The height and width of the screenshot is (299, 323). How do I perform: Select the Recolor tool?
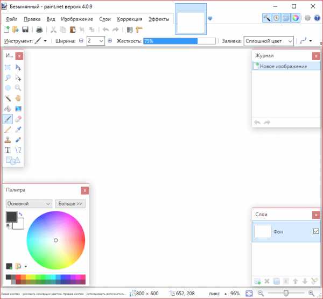point(18,140)
